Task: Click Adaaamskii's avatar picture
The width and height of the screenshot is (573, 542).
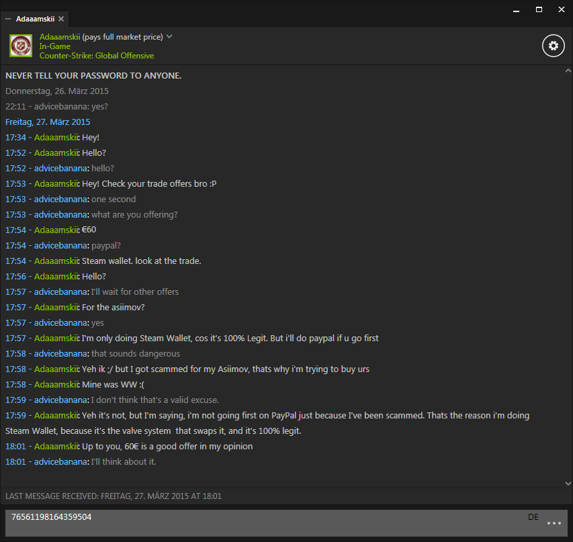Action: coord(19,46)
